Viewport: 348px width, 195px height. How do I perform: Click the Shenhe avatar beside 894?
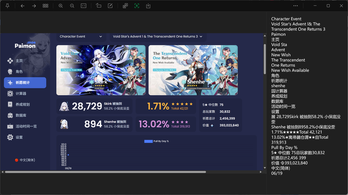coord(64,125)
